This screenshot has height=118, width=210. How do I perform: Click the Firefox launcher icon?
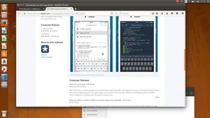coord(4,23)
